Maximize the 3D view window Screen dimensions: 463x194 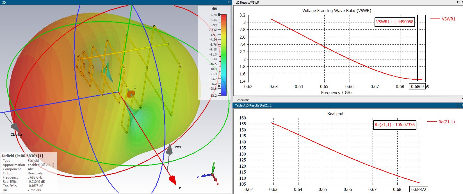coord(230,2)
